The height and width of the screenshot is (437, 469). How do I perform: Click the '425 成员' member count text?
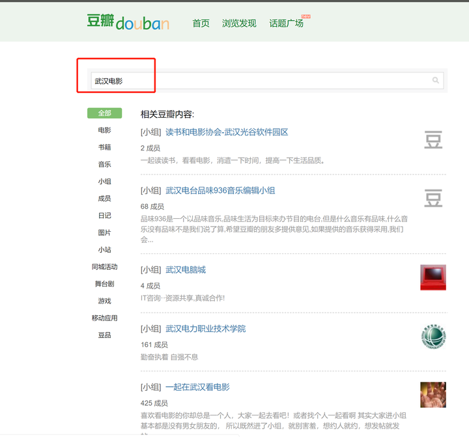[154, 403]
